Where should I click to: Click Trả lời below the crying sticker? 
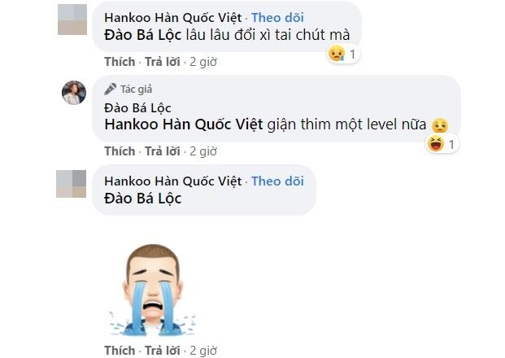tap(163, 350)
